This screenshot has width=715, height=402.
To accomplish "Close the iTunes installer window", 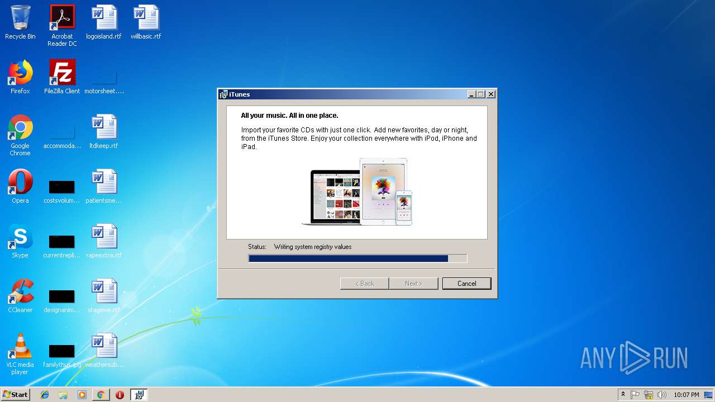I will (x=491, y=94).
